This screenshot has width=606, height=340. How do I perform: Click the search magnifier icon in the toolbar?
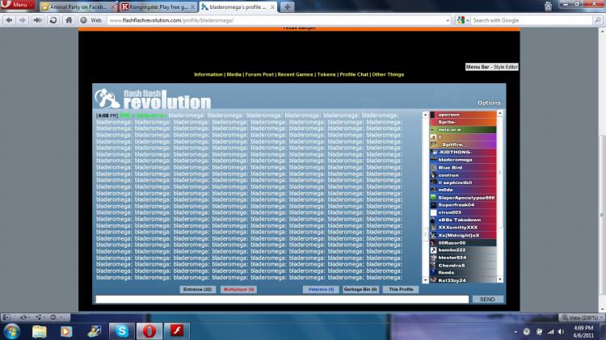coord(597,20)
